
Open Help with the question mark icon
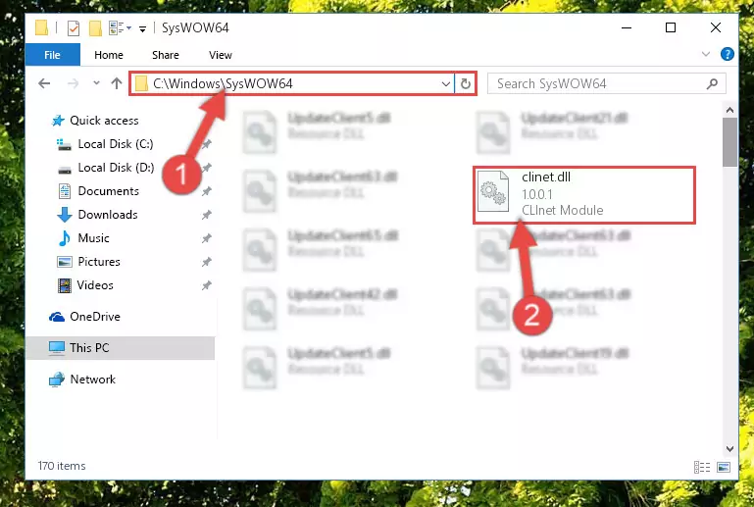tap(728, 54)
